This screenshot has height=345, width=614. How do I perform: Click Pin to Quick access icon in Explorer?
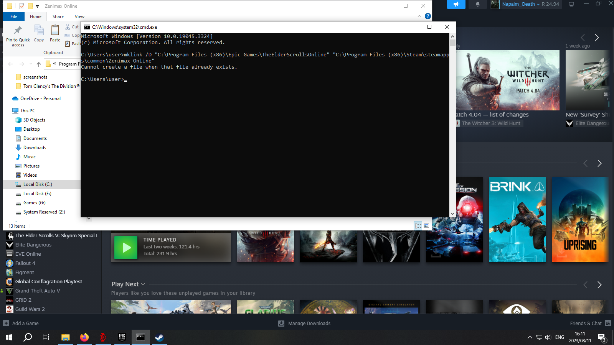18,30
